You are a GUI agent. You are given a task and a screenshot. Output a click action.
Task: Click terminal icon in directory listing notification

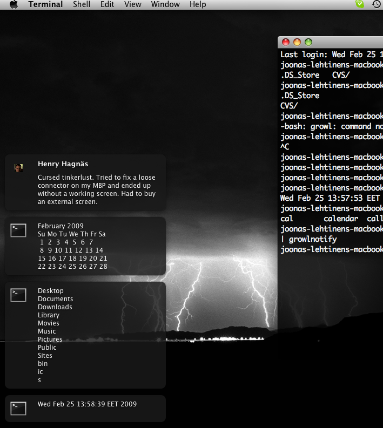(x=18, y=295)
